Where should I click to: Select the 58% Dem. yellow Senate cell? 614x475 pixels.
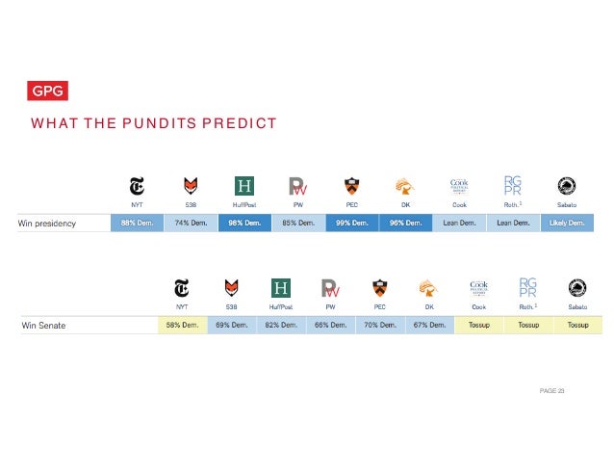[x=183, y=326]
